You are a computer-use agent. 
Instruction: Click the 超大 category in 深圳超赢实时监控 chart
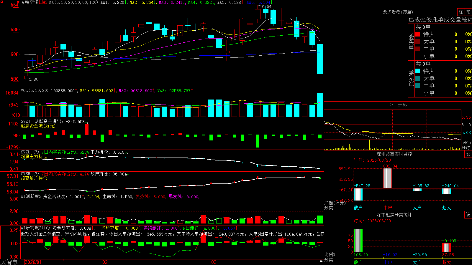pyautogui.click(x=447, y=208)
